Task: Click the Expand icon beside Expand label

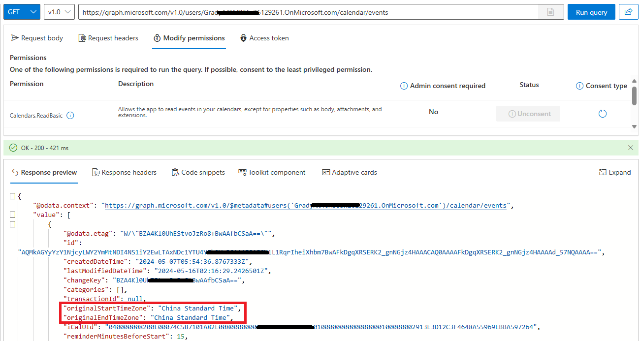Action: (603, 172)
